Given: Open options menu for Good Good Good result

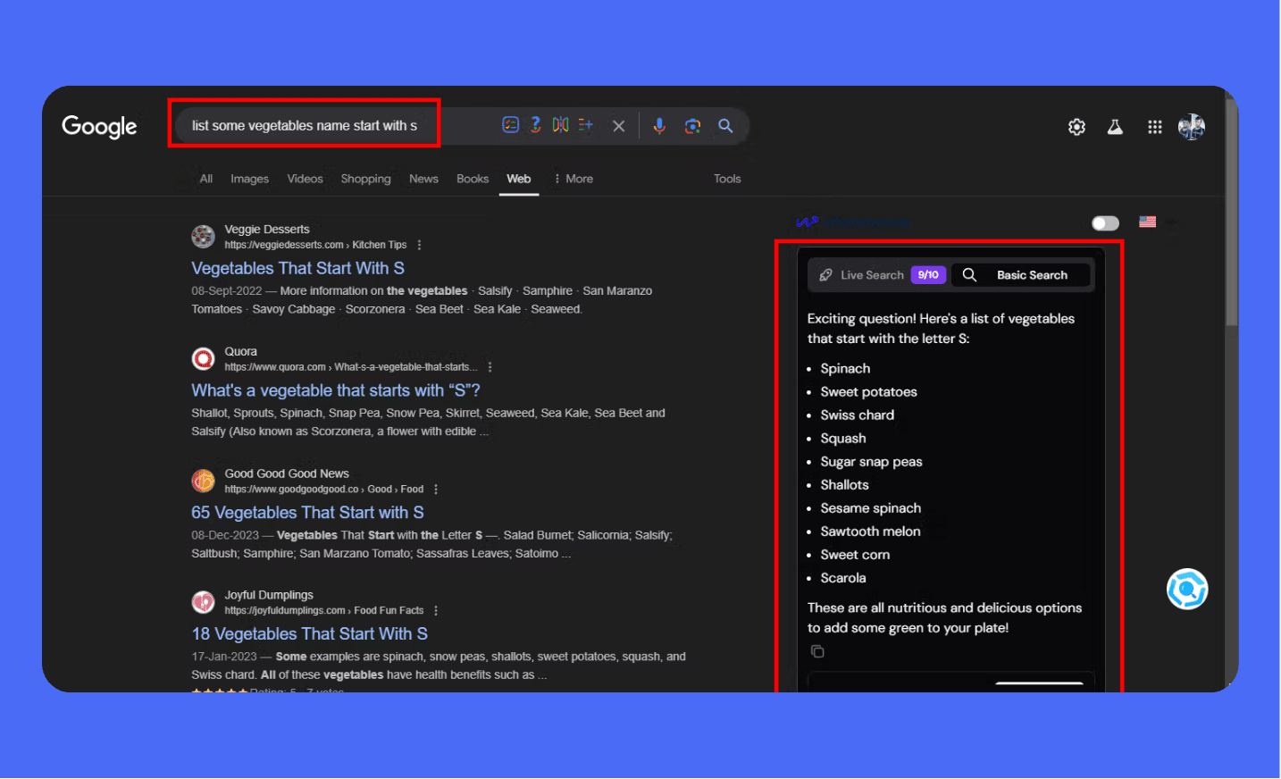Looking at the screenshot, I should coord(436,490).
